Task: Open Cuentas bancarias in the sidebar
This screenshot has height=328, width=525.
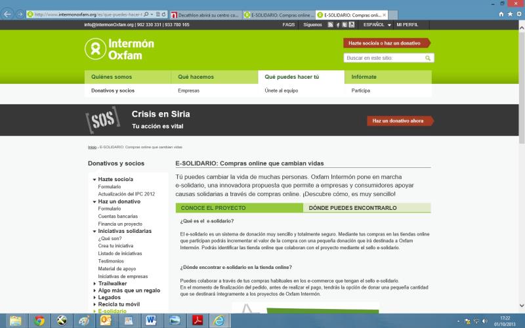Action: point(118,216)
